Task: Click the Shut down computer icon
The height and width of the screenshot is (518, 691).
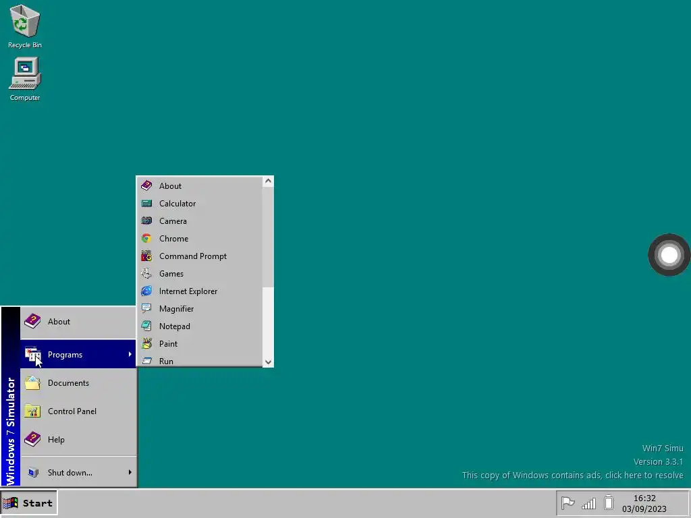Action: tap(33, 472)
